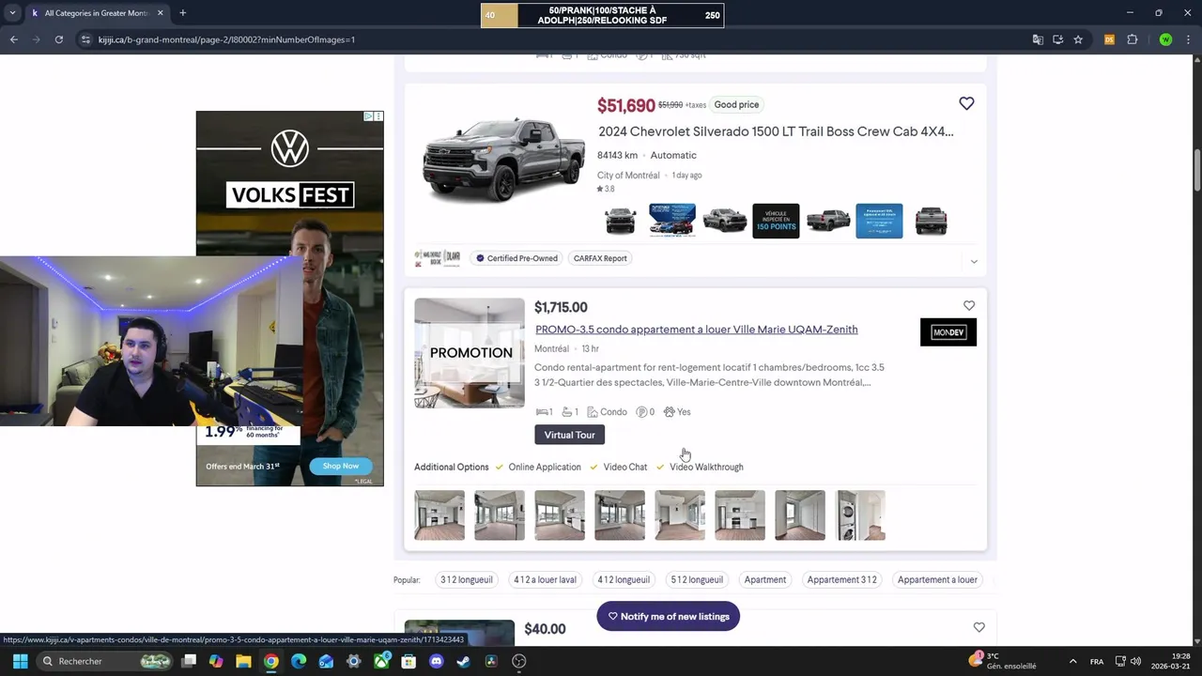The image size is (1202, 676).
Task: Favorite the $40.00 listing with the heart
Action: [x=979, y=627]
